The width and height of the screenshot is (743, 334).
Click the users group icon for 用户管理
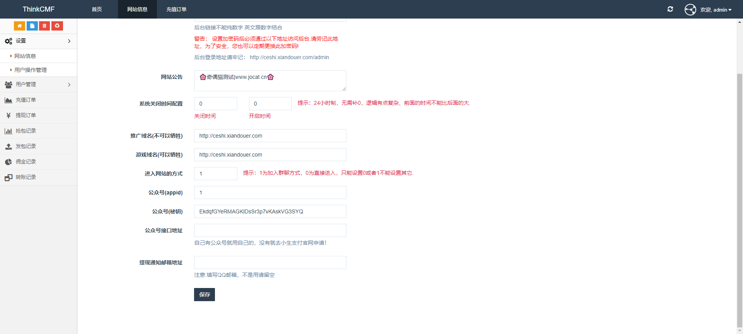click(x=9, y=85)
